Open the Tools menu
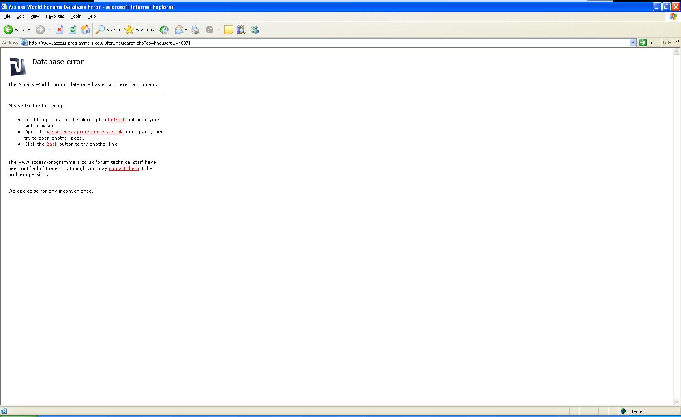Image resolution: width=681 pixels, height=417 pixels. point(76,16)
